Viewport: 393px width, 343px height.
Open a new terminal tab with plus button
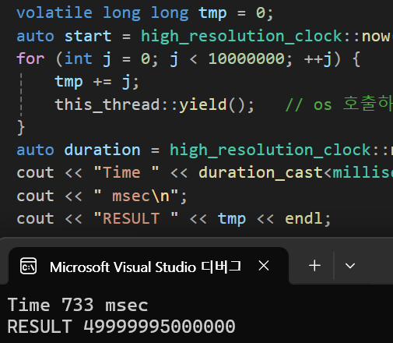(x=314, y=266)
